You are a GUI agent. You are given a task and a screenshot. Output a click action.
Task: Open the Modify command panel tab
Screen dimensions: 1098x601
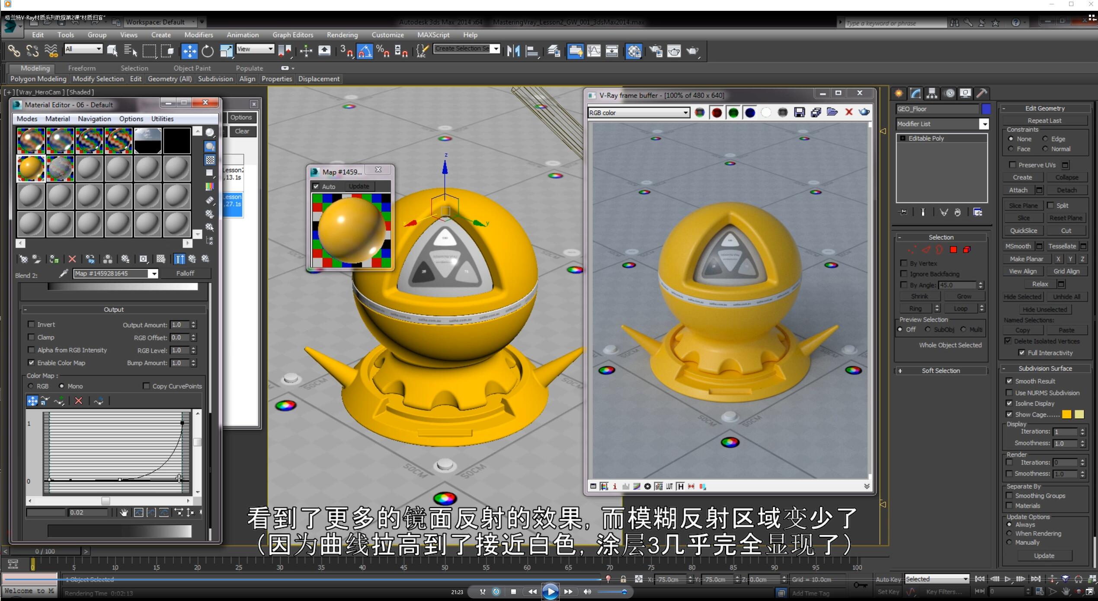[x=916, y=93]
